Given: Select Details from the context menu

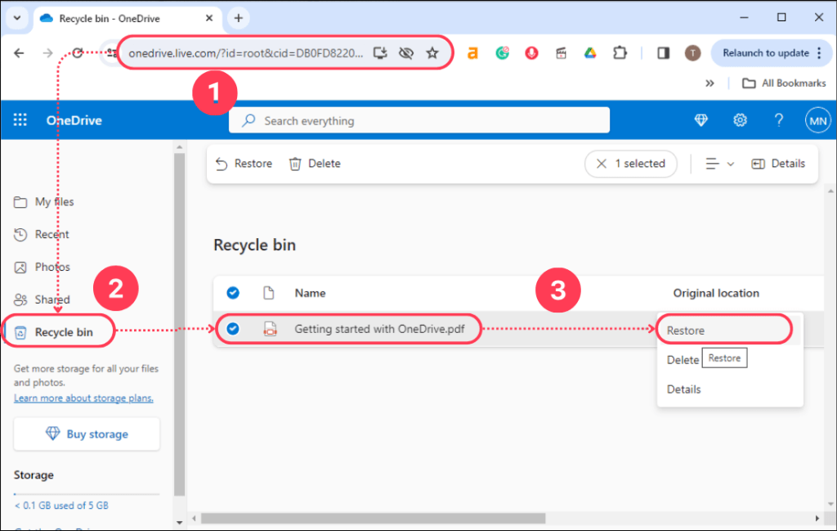Looking at the screenshot, I should [x=683, y=389].
